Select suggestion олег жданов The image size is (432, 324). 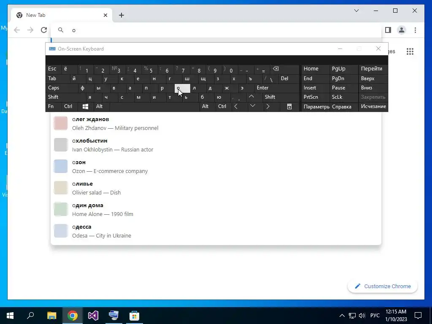point(216,124)
